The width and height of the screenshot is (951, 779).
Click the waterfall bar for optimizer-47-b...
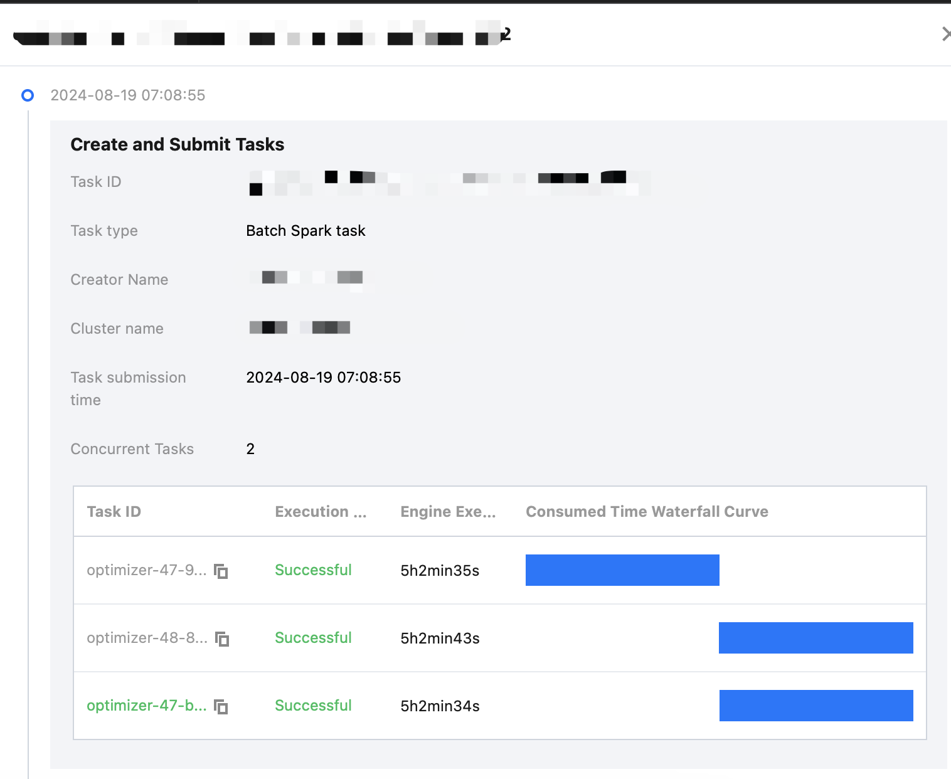tap(816, 706)
